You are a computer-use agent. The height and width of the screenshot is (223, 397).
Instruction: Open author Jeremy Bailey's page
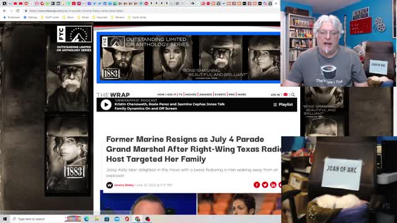click(x=123, y=185)
